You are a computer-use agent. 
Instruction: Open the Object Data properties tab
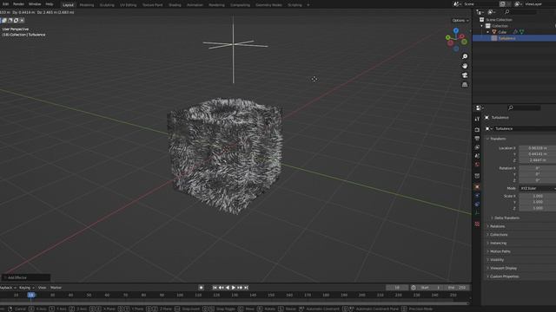tap(477, 213)
